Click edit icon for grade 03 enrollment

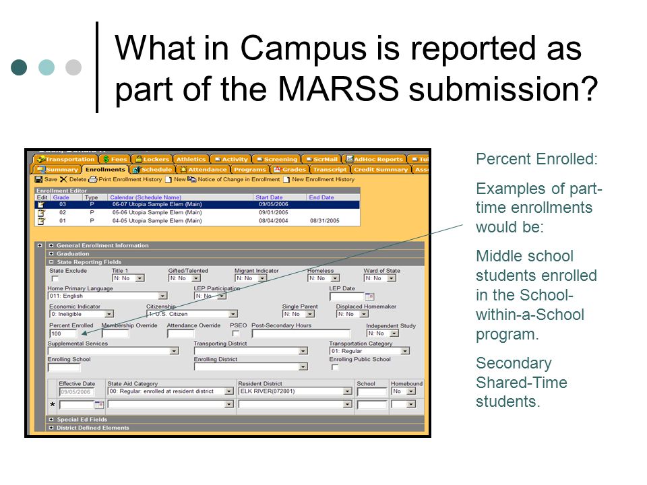(x=41, y=205)
